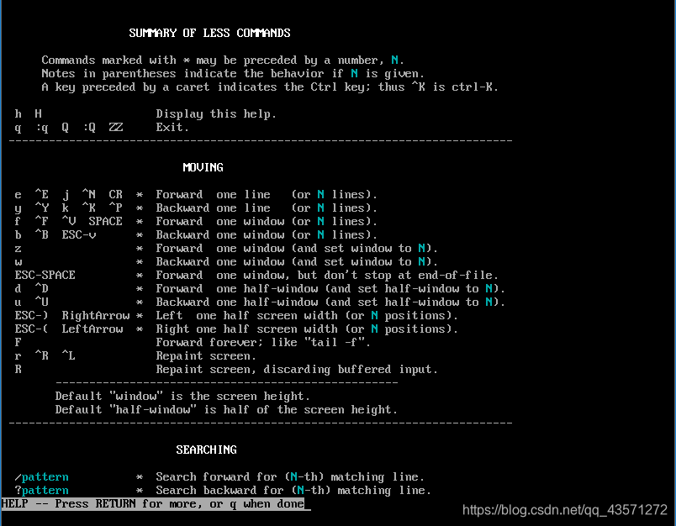Click 'Search backward for (N-th) matching line.'
Viewport: 676px width, 526px height.
(x=293, y=490)
